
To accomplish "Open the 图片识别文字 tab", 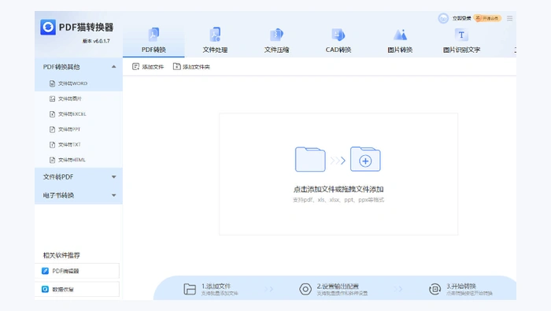I will [x=461, y=40].
